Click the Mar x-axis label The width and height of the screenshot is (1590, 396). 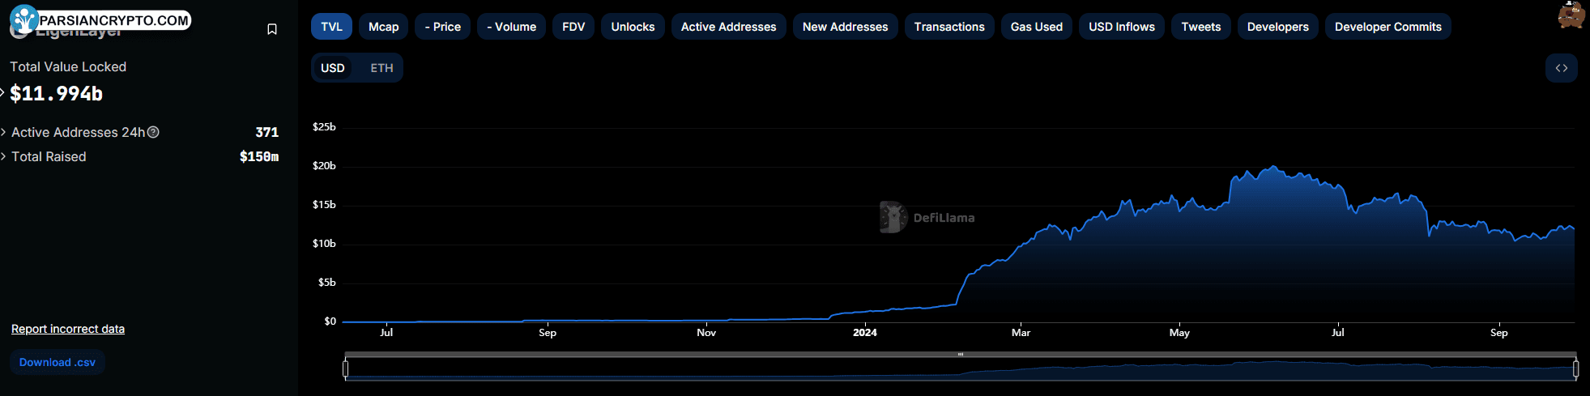[1021, 332]
